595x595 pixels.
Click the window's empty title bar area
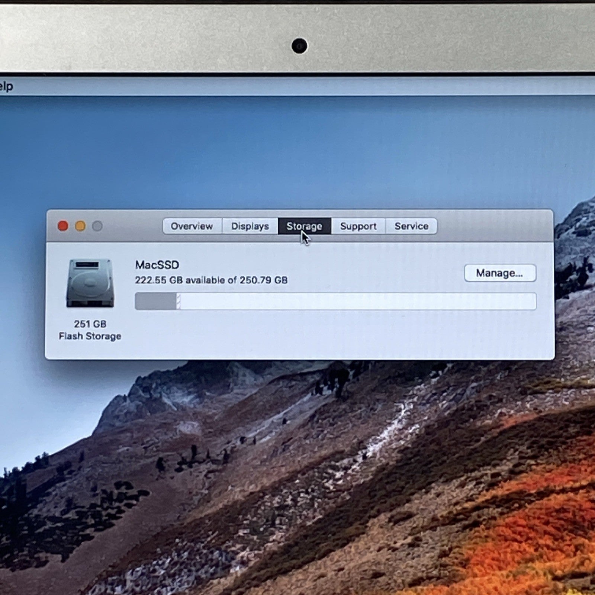(x=495, y=226)
